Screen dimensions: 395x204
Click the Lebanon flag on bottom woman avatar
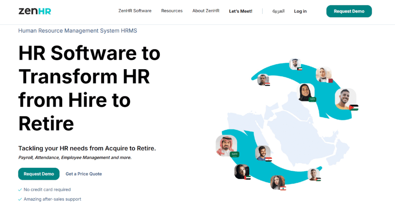pyautogui.click(x=283, y=187)
